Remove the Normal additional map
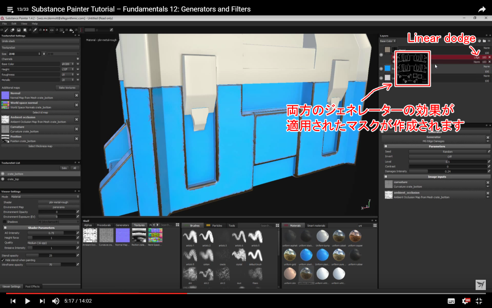 click(76, 95)
